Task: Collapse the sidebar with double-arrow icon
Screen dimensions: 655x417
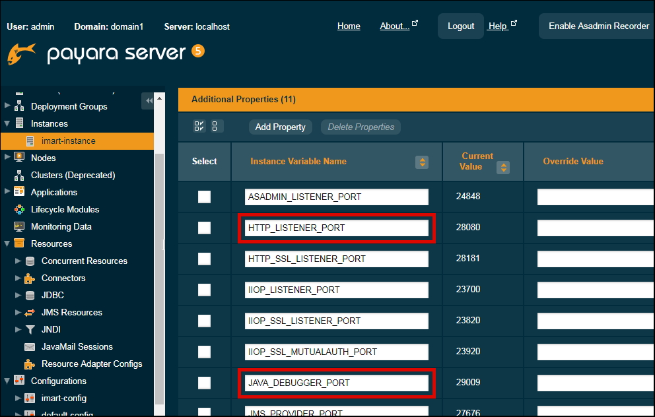Action: (x=149, y=100)
